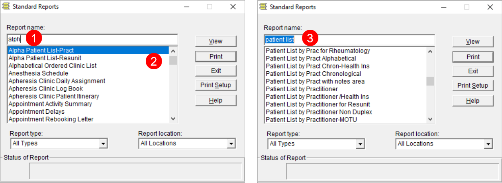Click the left report list's scroll up arrow
Screen dimensions: 502x183
pos(173,51)
